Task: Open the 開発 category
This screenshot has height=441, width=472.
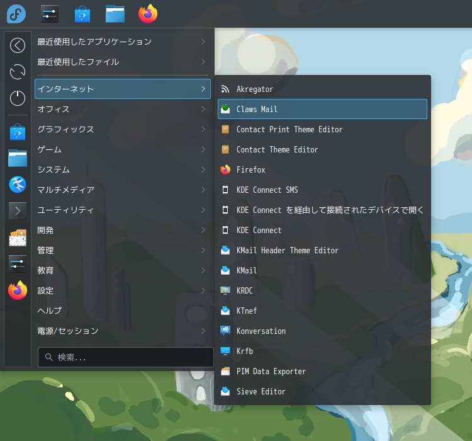Action: pyautogui.click(x=123, y=231)
